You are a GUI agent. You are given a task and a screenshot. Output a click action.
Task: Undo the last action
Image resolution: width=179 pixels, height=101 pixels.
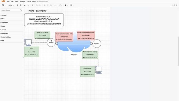tap(25, 5)
